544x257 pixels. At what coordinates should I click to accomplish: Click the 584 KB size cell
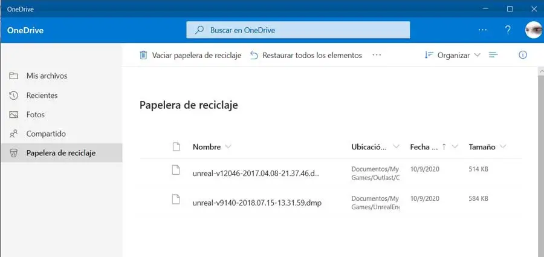click(x=479, y=199)
